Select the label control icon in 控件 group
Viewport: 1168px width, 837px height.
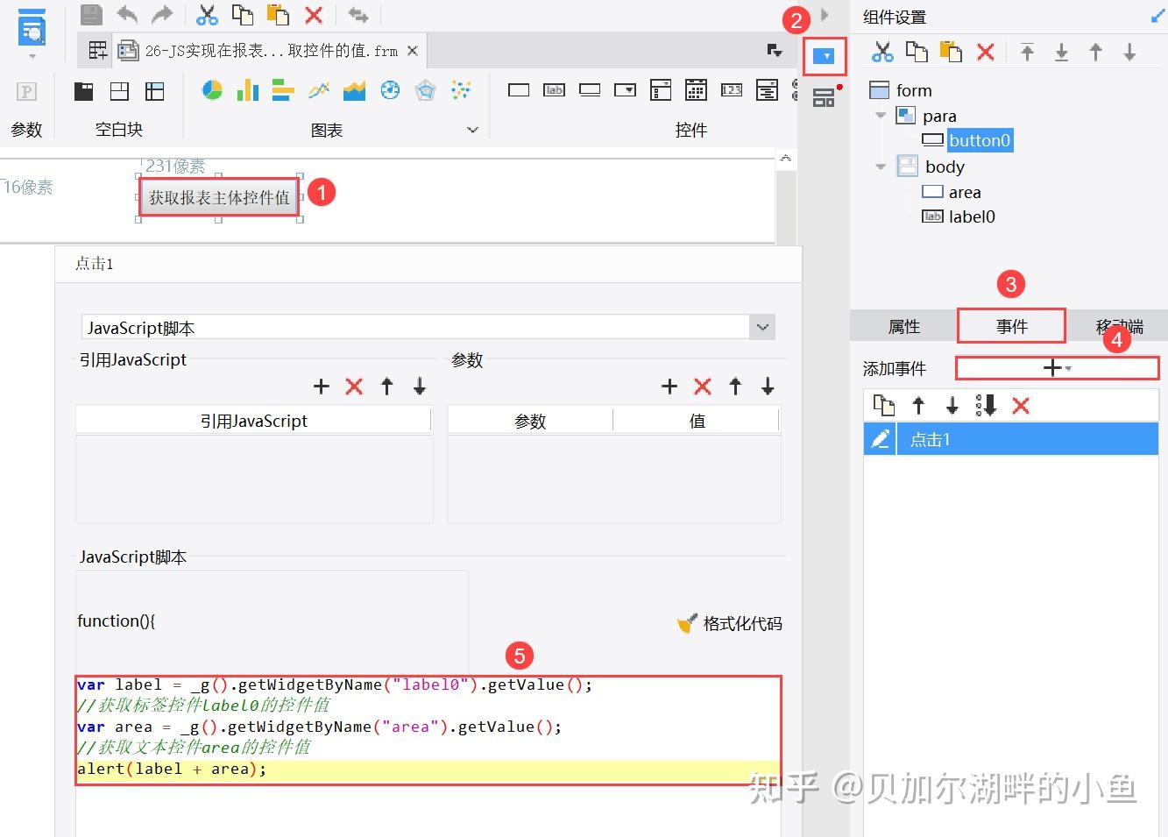[x=554, y=90]
